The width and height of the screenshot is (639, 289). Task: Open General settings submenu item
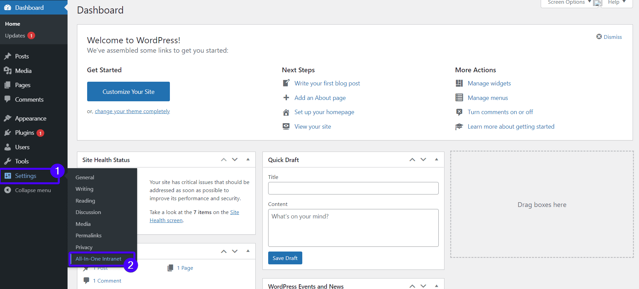[x=85, y=177]
